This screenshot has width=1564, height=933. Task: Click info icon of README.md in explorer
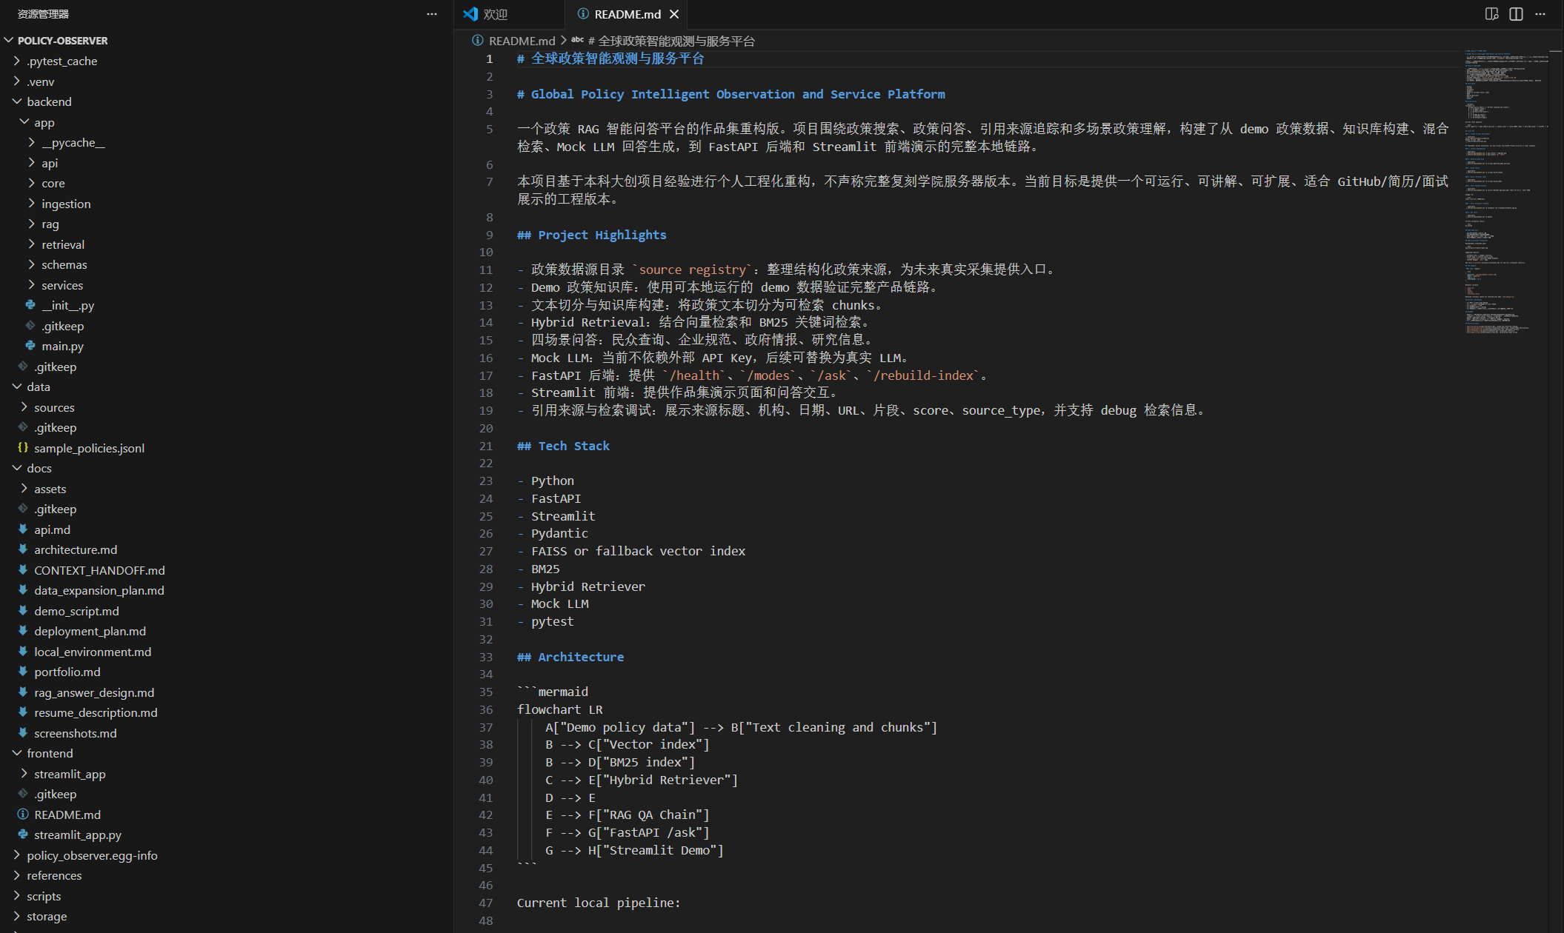(23, 814)
